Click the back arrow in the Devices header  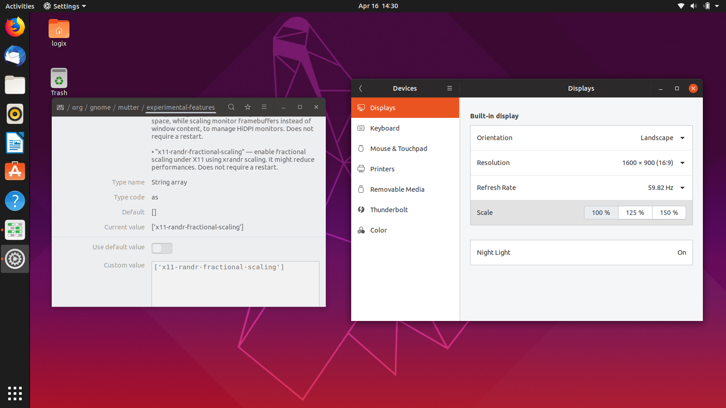click(x=361, y=88)
